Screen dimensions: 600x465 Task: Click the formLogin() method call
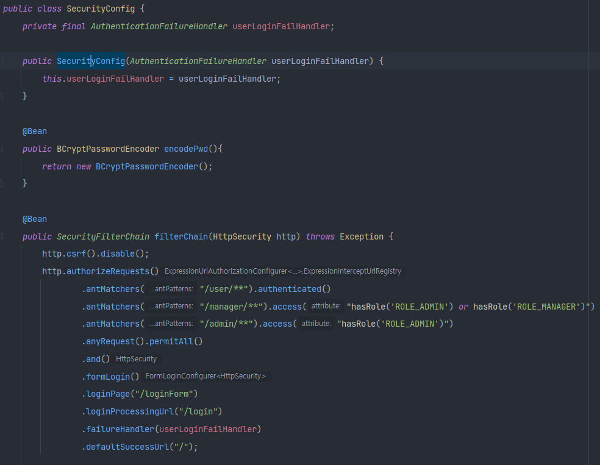pos(112,377)
